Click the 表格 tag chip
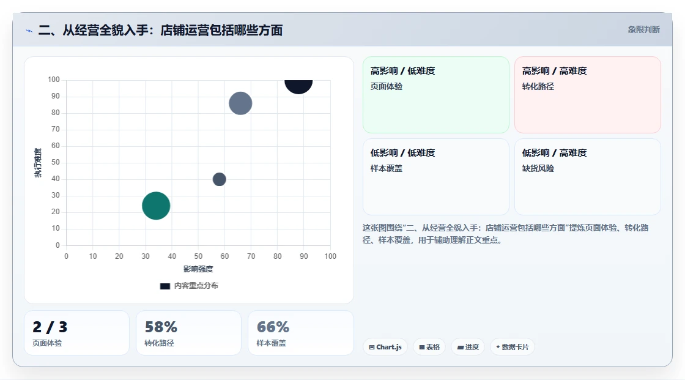The width and height of the screenshot is (685, 380). (429, 347)
